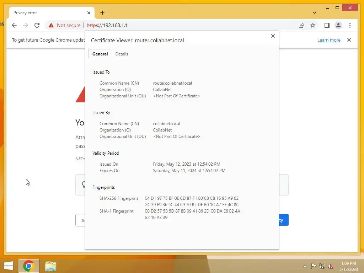Open a new tab
364x273 pixels.
tap(102, 13)
